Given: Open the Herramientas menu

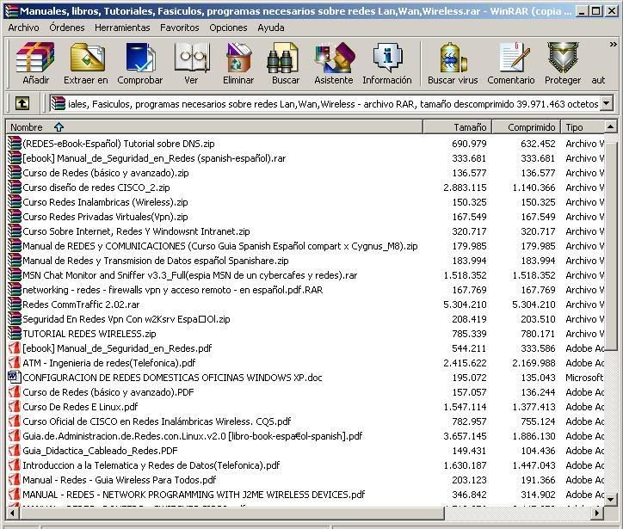Looking at the screenshot, I should point(122,28).
